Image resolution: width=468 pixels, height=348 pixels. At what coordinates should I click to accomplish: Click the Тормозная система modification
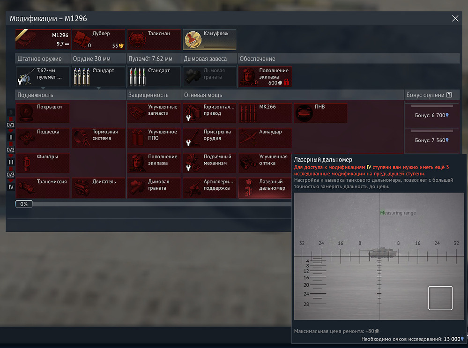pos(98,138)
